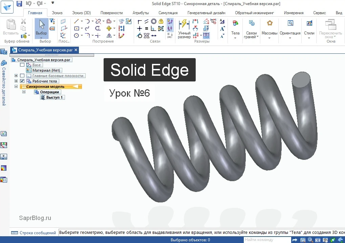Select the Tangent arc tool
345x243 pixels.
(x=87, y=21)
